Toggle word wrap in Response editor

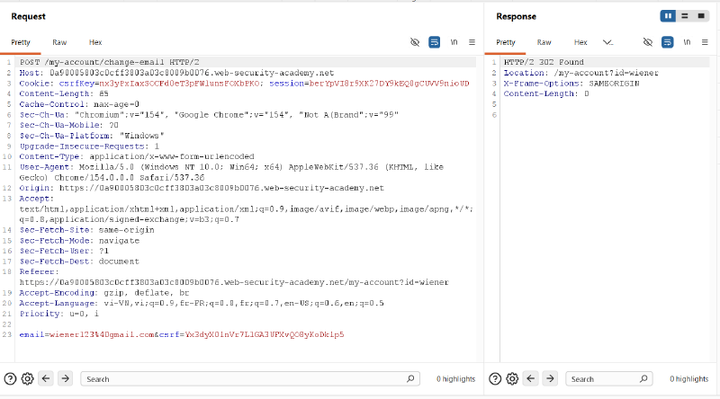pos(667,42)
